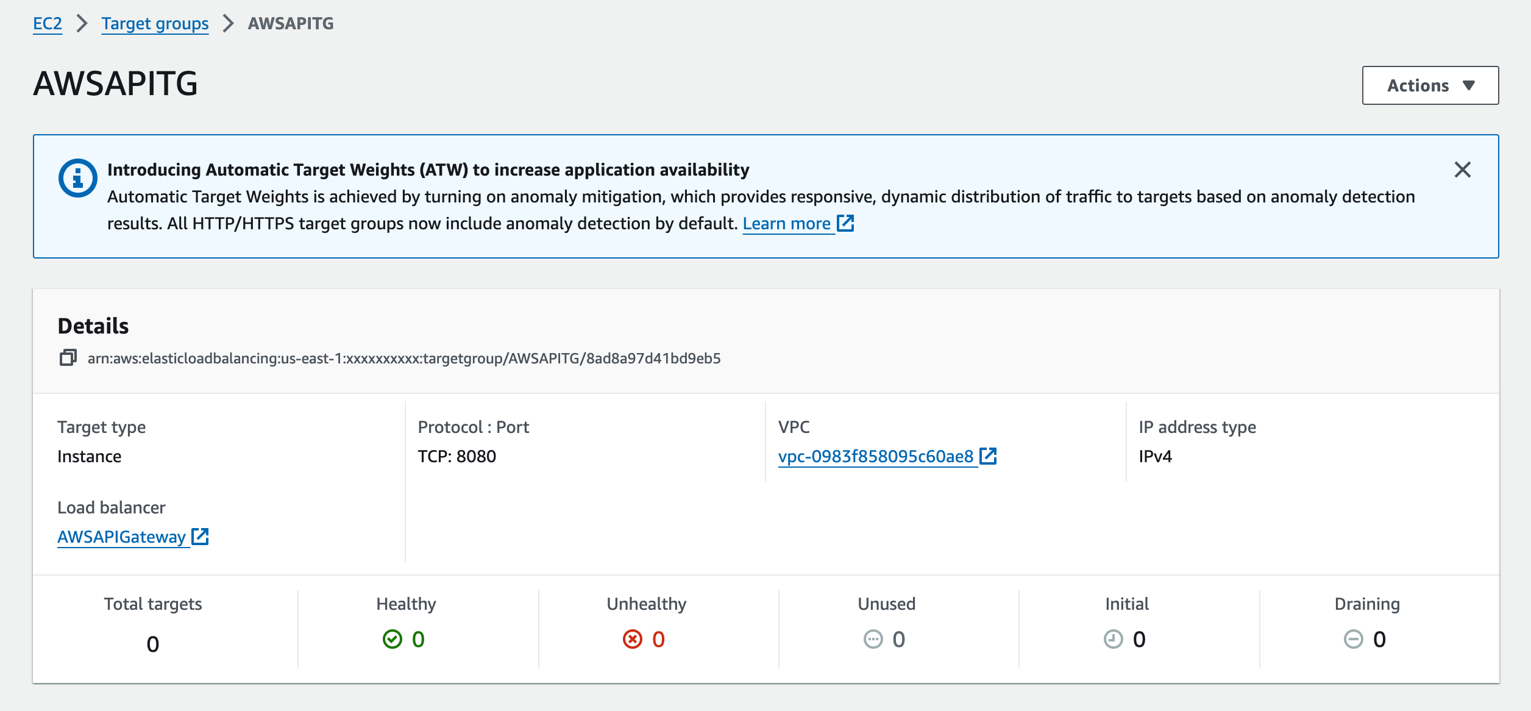Open the Learn more external link icon

tap(845, 223)
